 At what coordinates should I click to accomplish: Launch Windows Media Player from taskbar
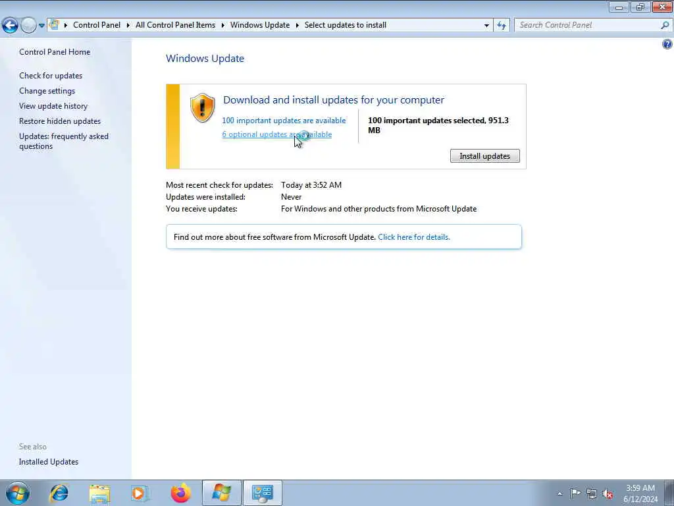tap(140, 493)
